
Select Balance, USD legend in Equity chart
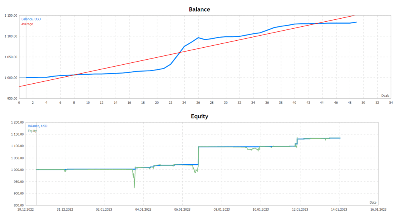coord(38,126)
